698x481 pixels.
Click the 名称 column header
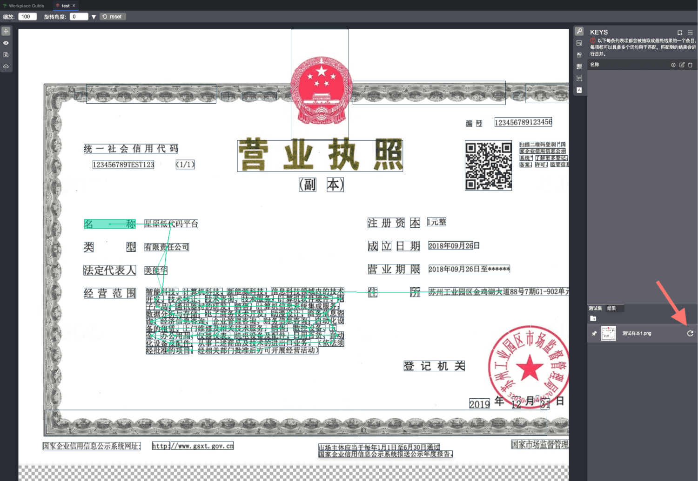tap(595, 65)
